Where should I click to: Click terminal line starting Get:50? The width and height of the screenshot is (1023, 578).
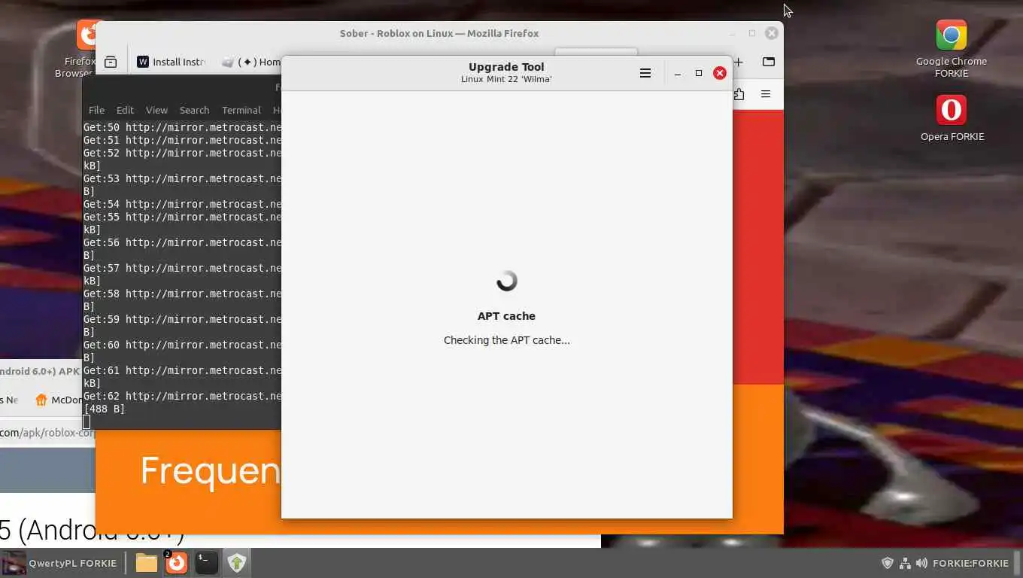(x=182, y=127)
